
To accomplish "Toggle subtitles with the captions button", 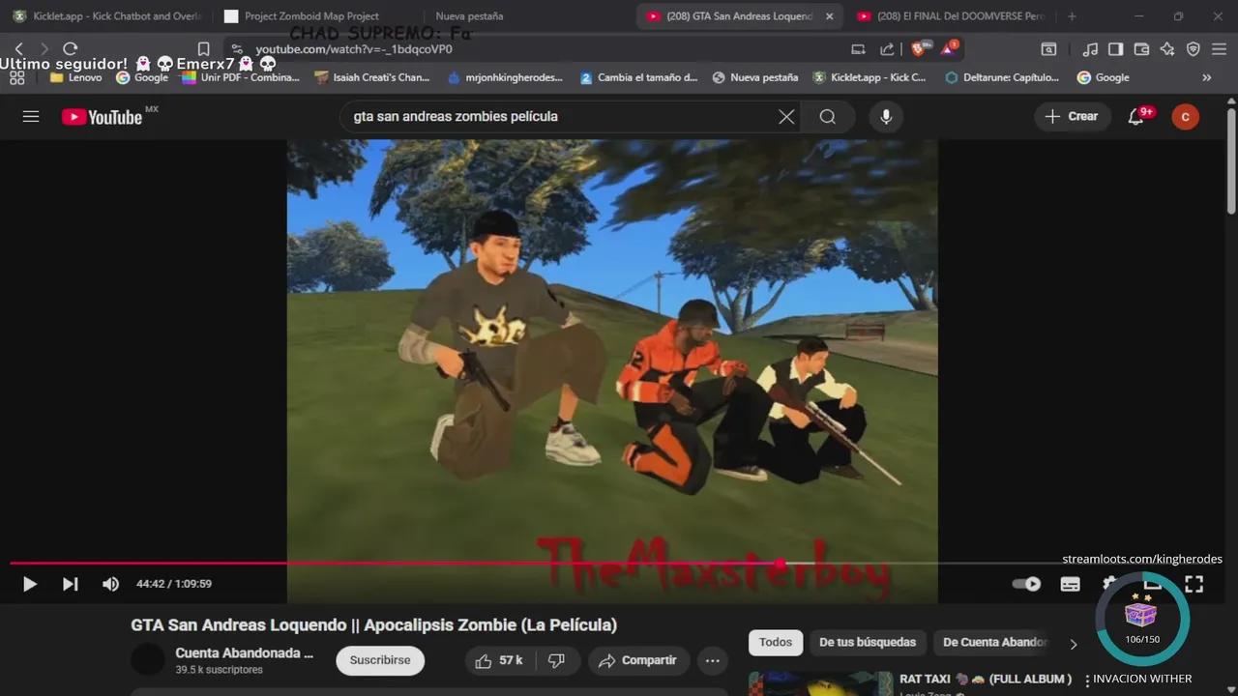I will pos(1070,584).
